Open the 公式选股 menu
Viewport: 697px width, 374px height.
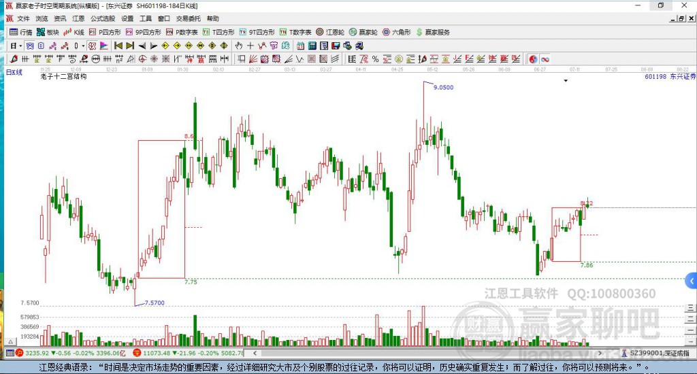103,18
